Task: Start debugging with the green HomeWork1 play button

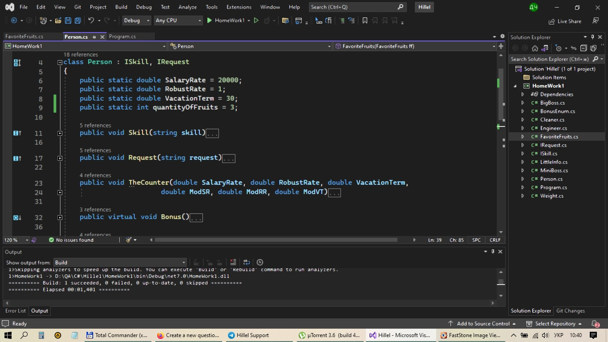Action: point(210,20)
